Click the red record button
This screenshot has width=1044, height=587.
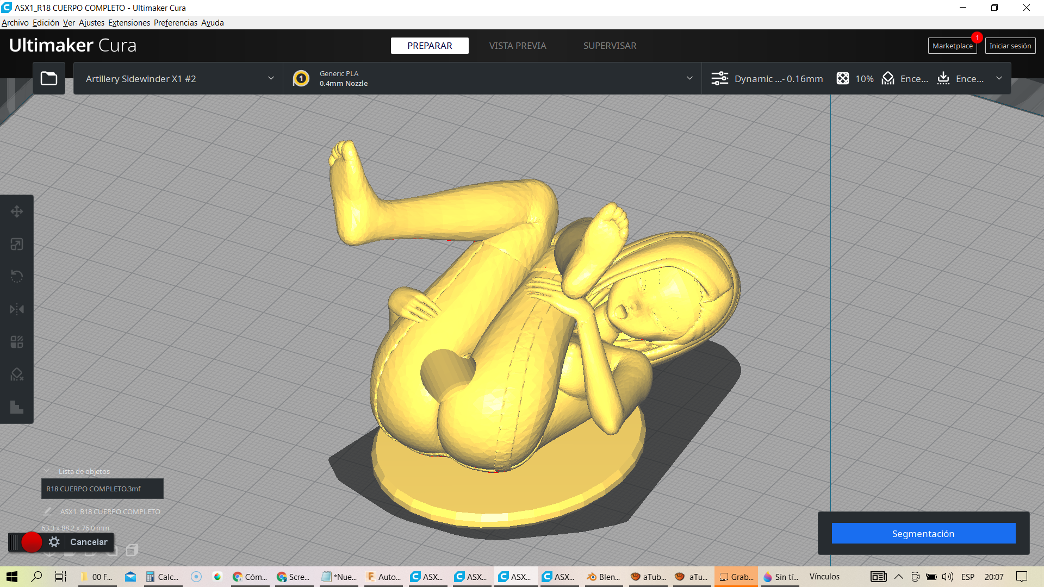pyautogui.click(x=32, y=542)
